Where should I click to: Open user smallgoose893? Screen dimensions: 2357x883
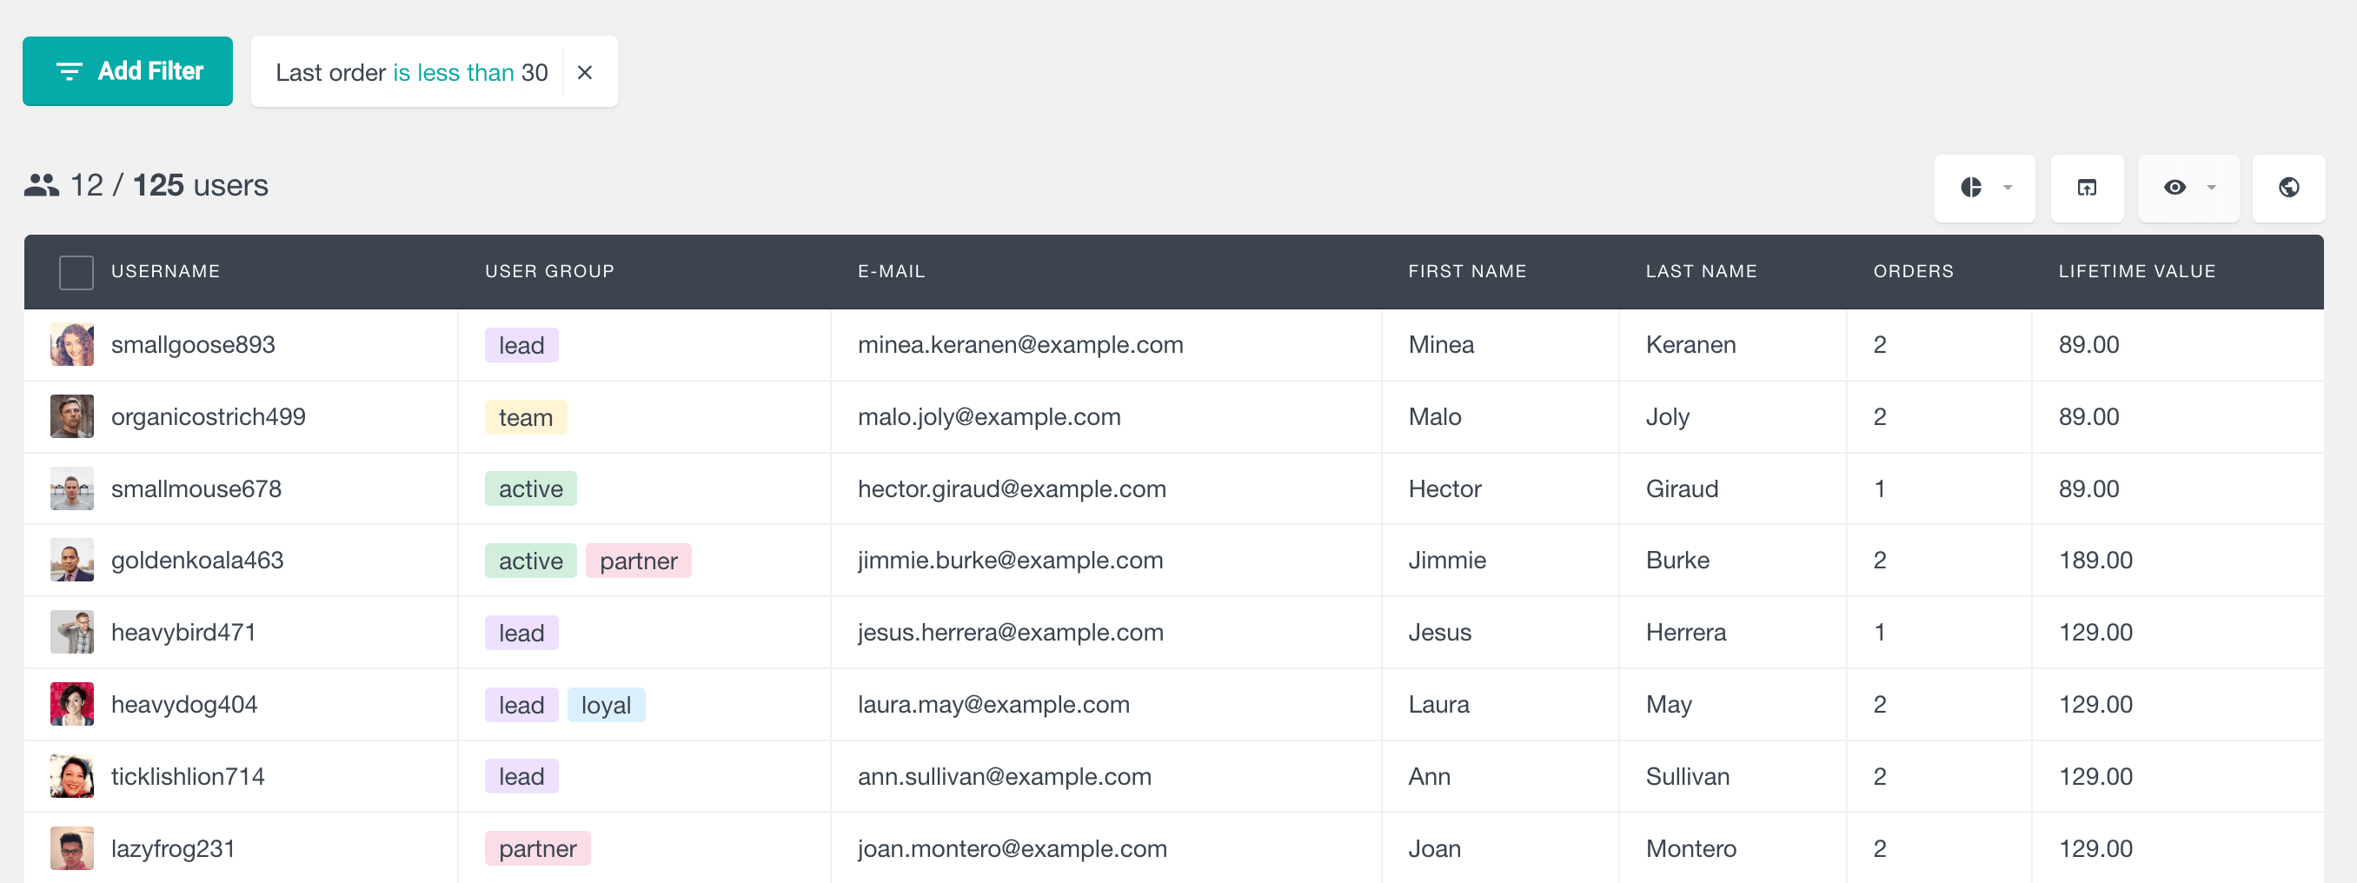click(x=193, y=345)
